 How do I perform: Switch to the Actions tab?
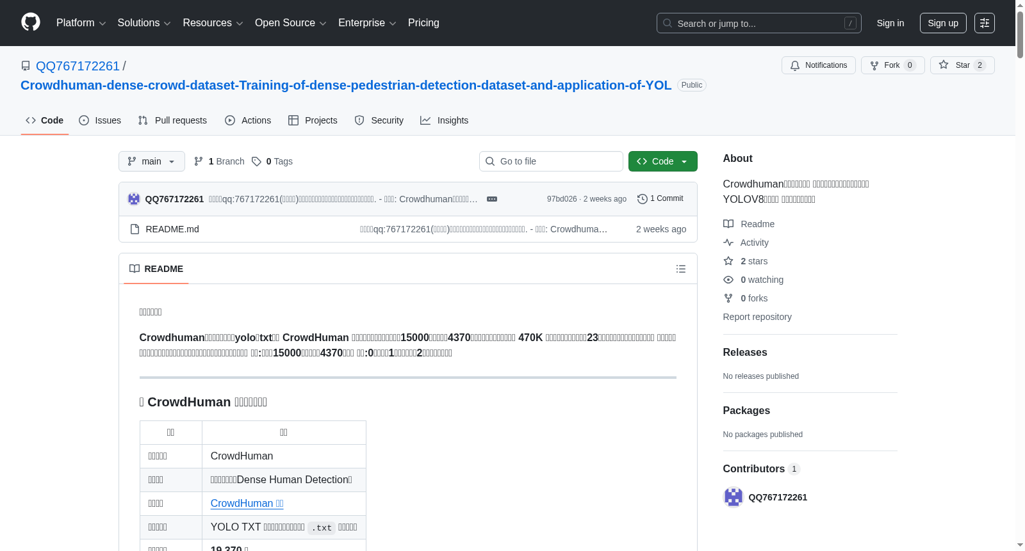[x=248, y=120]
